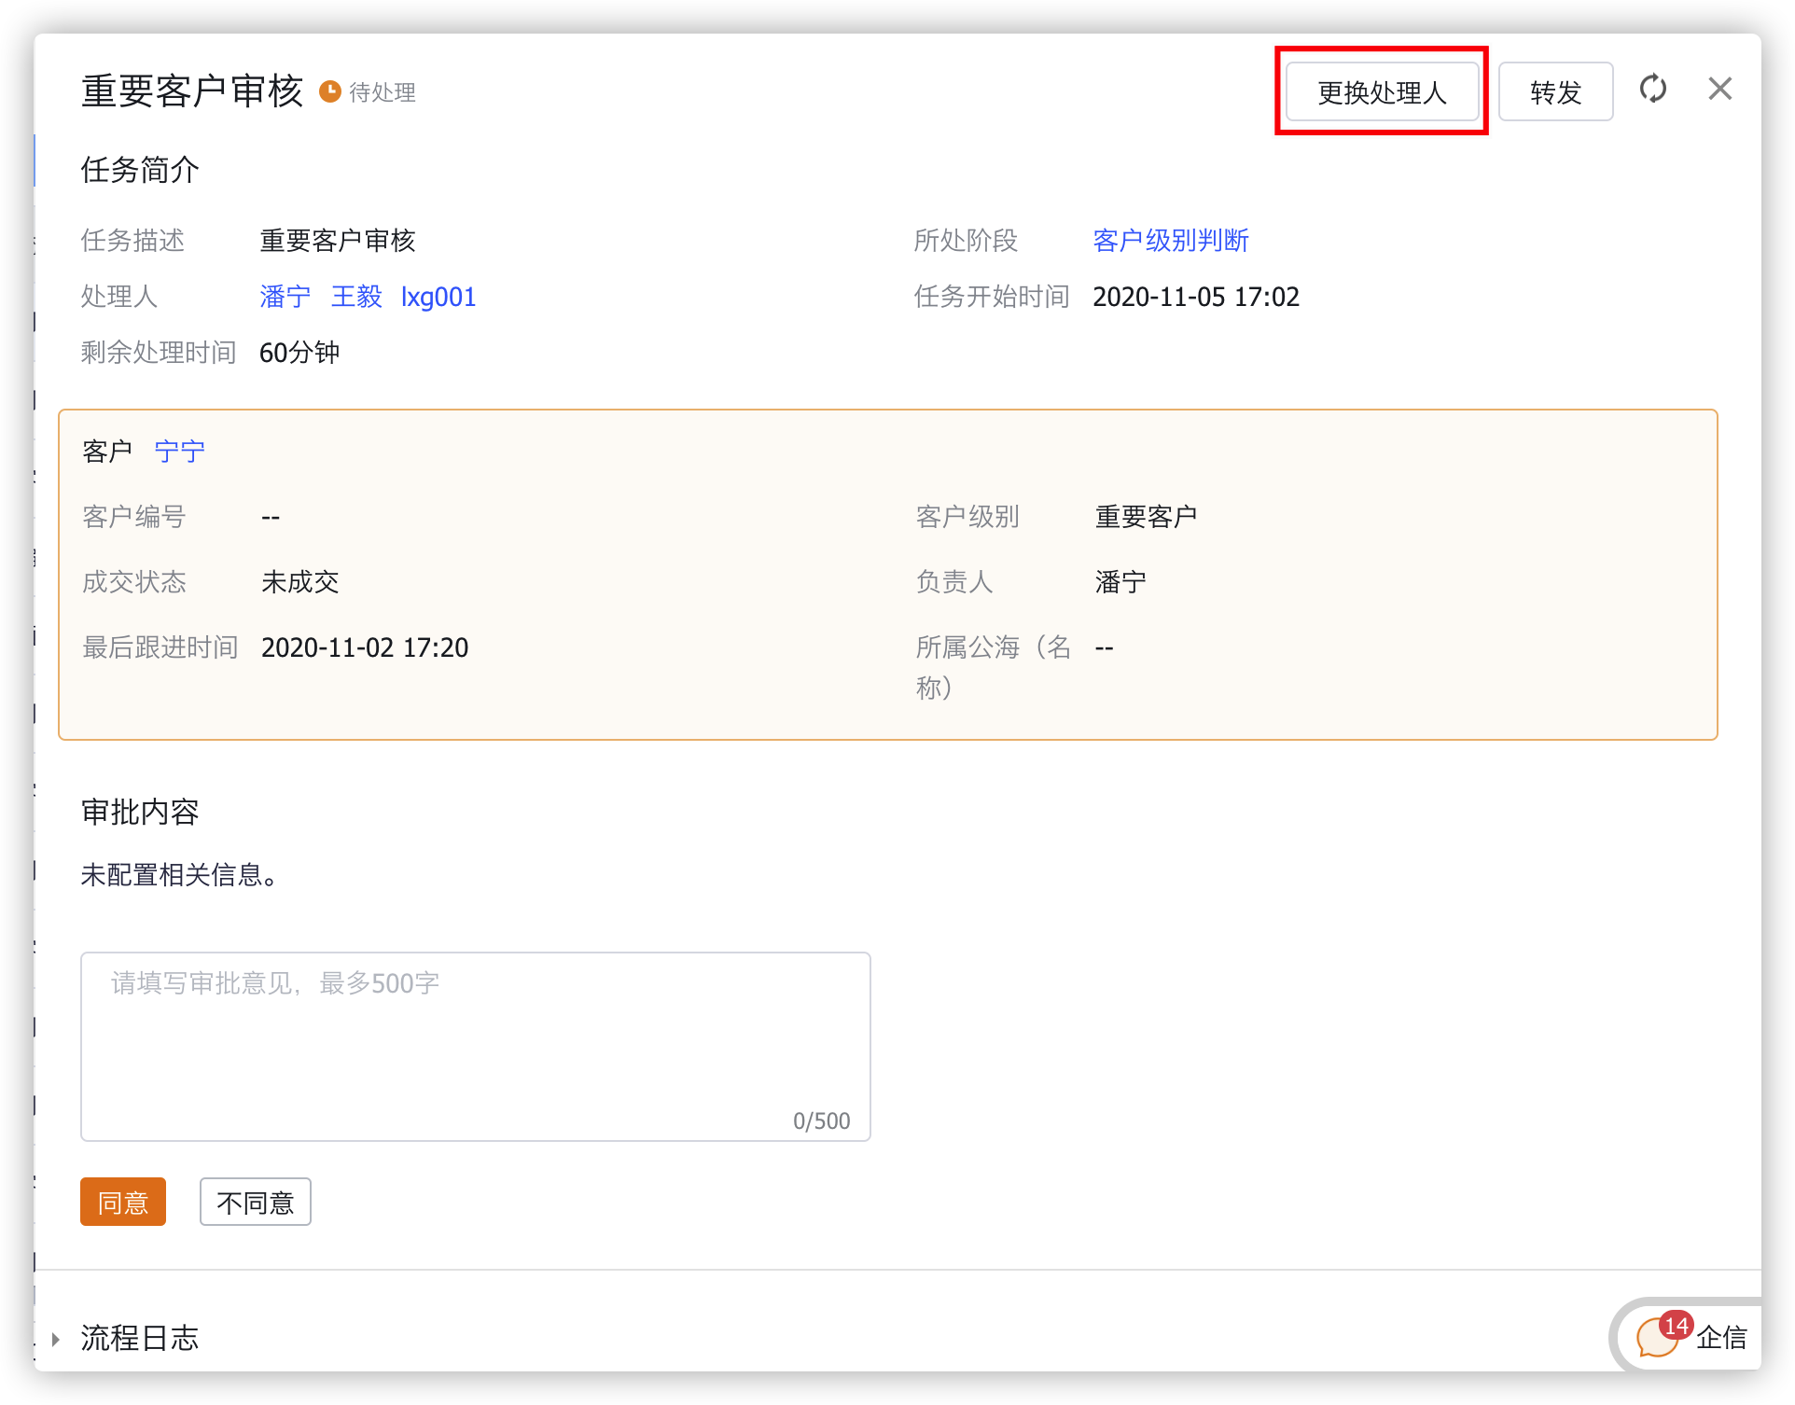The image size is (1795, 1405).
Task: Click the refresh icon in header
Action: [x=1652, y=90]
